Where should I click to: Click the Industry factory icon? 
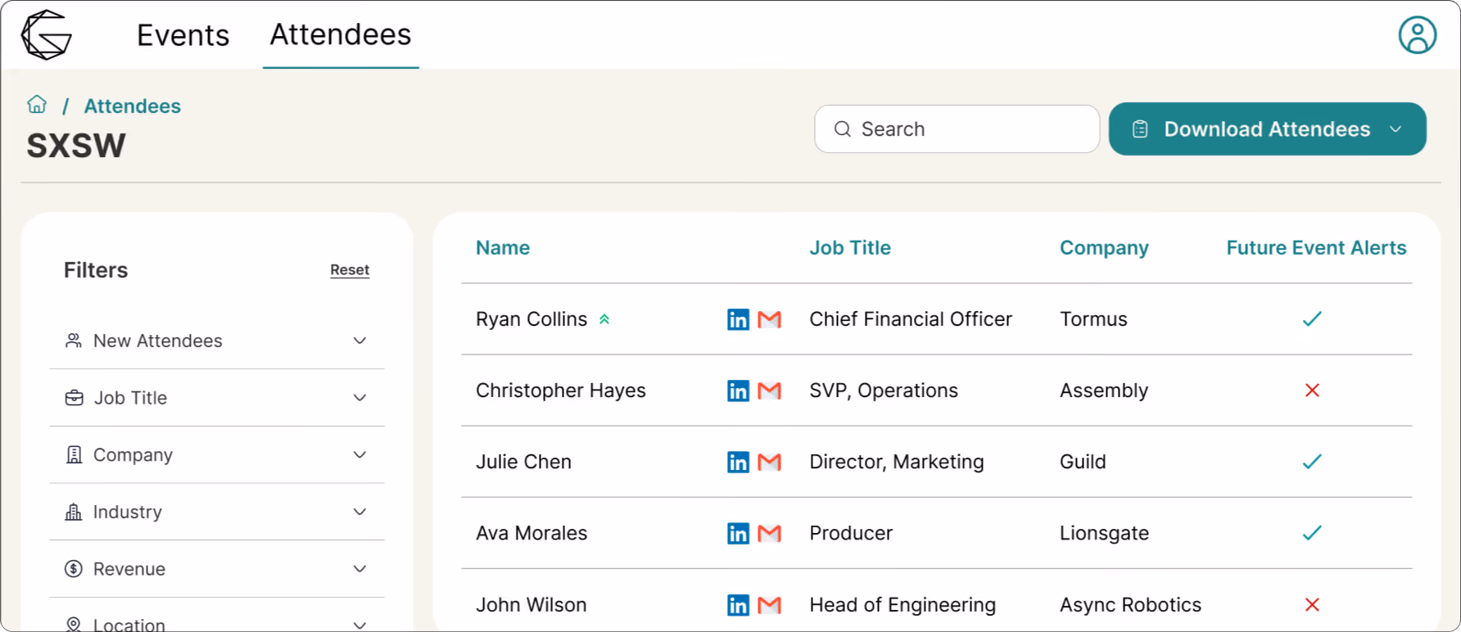coord(74,512)
